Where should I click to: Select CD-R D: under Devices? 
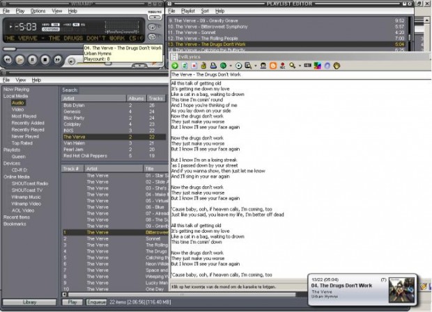click(20, 170)
